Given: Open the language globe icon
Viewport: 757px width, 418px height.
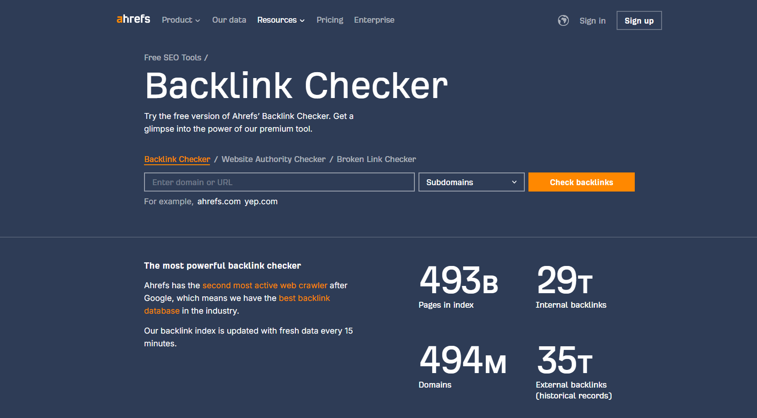Looking at the screenshot, I should click(563, 20).
